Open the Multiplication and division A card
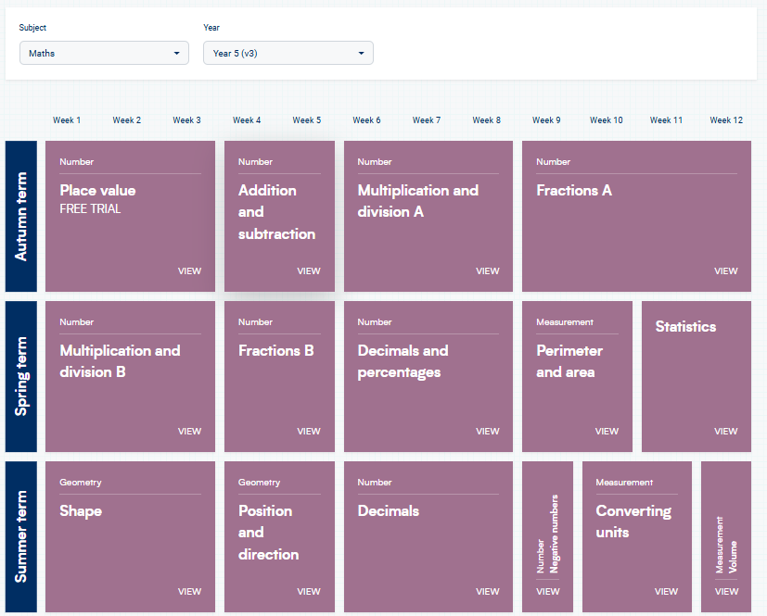Screen dimensions: 767x616 pos(428,217)
